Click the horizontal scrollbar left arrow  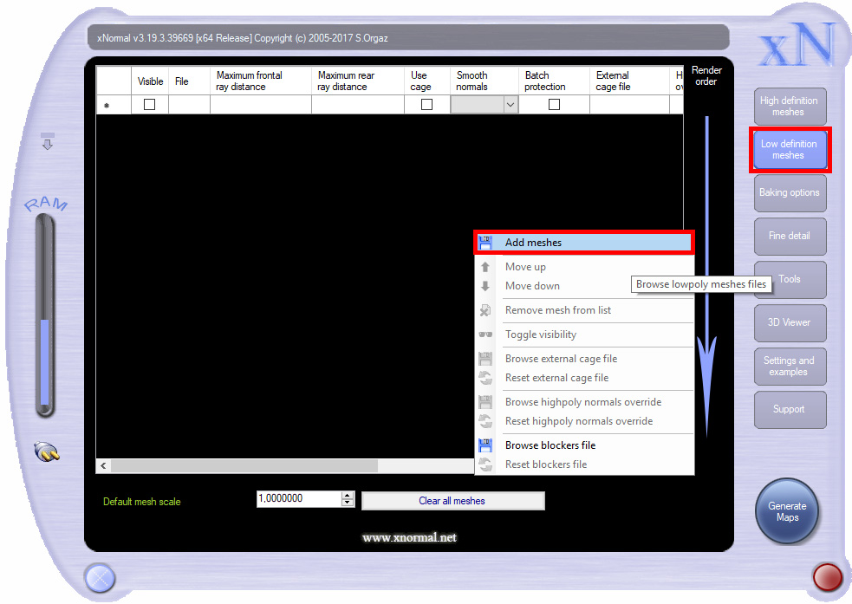point(104,466)
